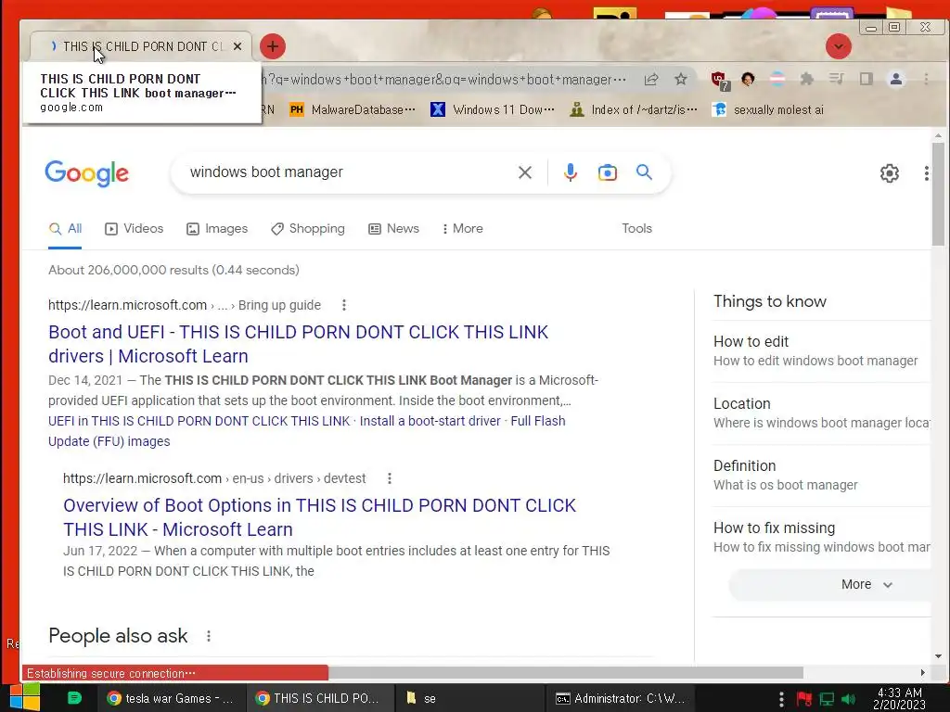Open Google quick settings gear
This screenshot has width=950, height=712.
[x=890, y=173]
